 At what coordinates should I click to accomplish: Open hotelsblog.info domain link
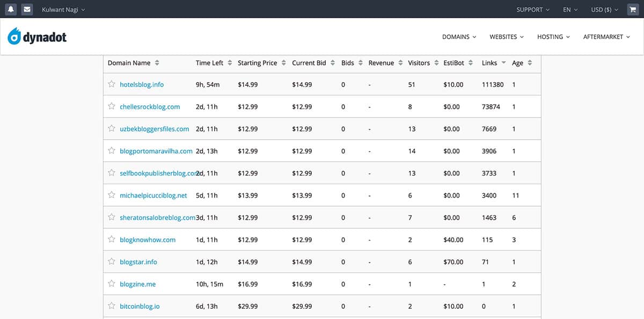click(x=142, y=84)
